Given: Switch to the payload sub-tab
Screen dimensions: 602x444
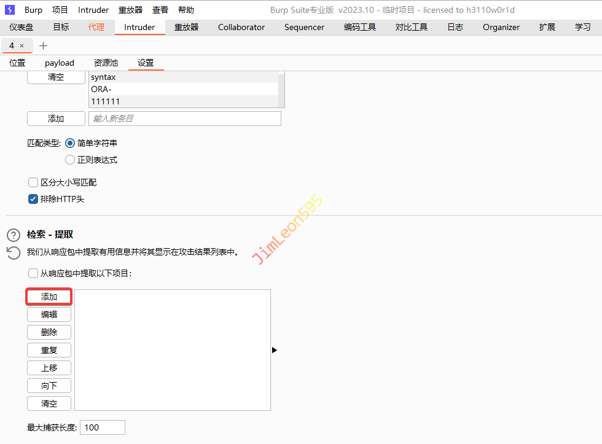Looking at the screenshot, I should (x=59, y=63).
